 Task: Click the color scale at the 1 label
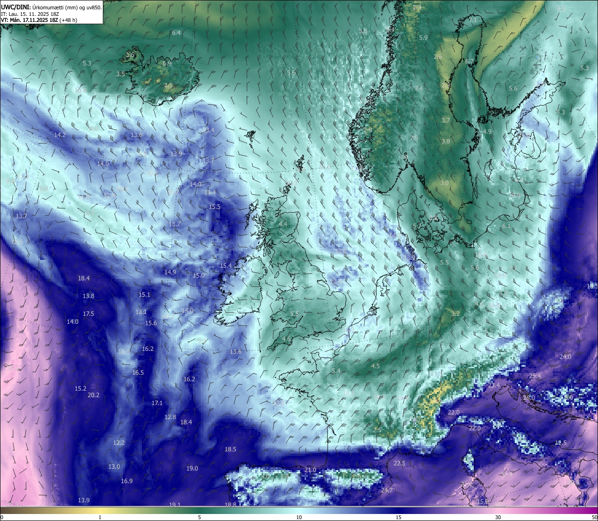tap(100, 517)
